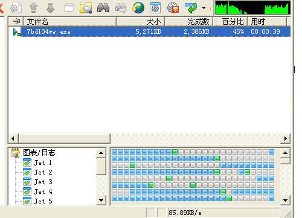Sort by 完成数 column header
This screenshot has width=302, height=218.
click(x=189, y=21)
